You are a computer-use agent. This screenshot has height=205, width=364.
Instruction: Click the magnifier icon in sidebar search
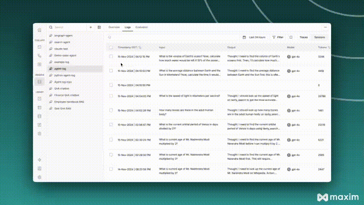50,27
